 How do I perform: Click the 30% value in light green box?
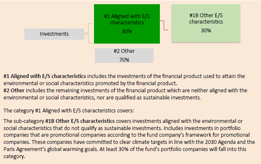pyautogui.click(x=206, y=31)
